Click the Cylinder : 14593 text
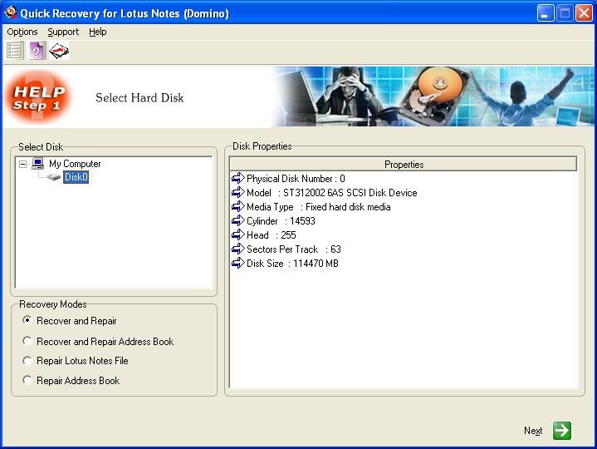The width and height of the screenshot is (597, 449). click(281, 221)
